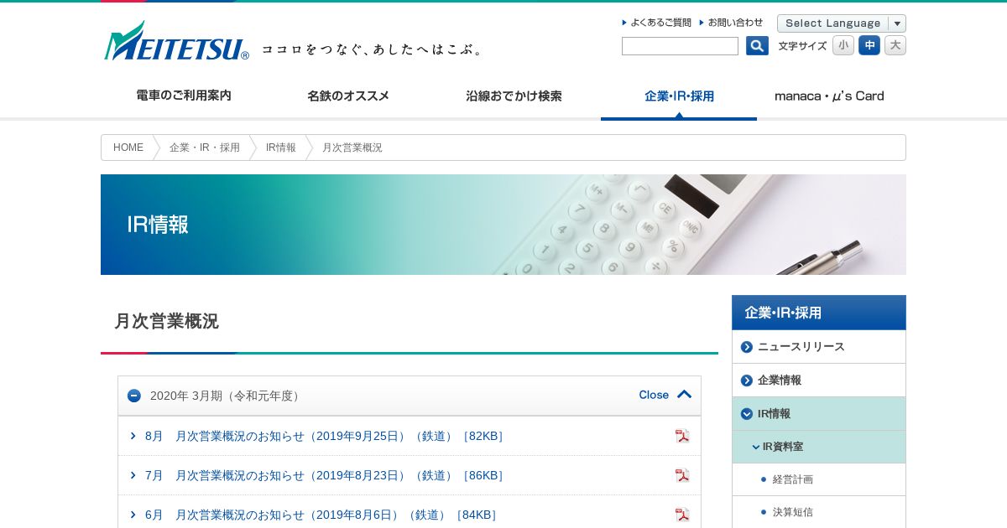Click the IR情報 calculator banner image
Viewport: 1007px width, 528px height.
pos(503,225)
